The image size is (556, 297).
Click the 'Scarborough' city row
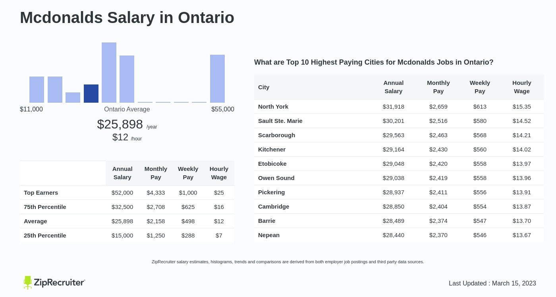(399, 135)
